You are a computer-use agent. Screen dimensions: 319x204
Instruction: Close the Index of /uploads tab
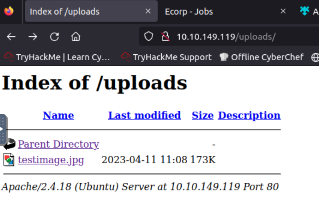click(148, 12)
